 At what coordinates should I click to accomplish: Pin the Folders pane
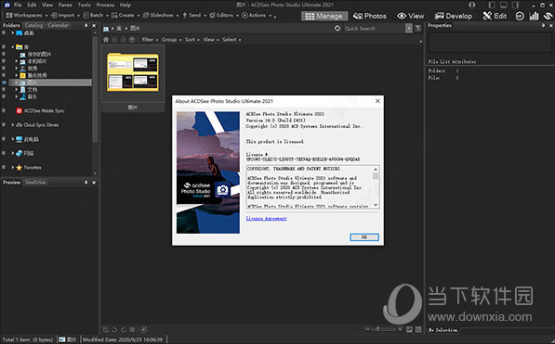[x=86, y=25]
